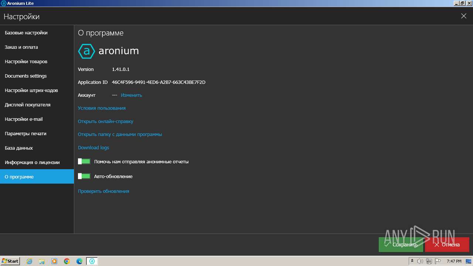The width and height of the screenshot is (473, 266).
Task: Open Настройки товаров section
Action: coord(37,61)
